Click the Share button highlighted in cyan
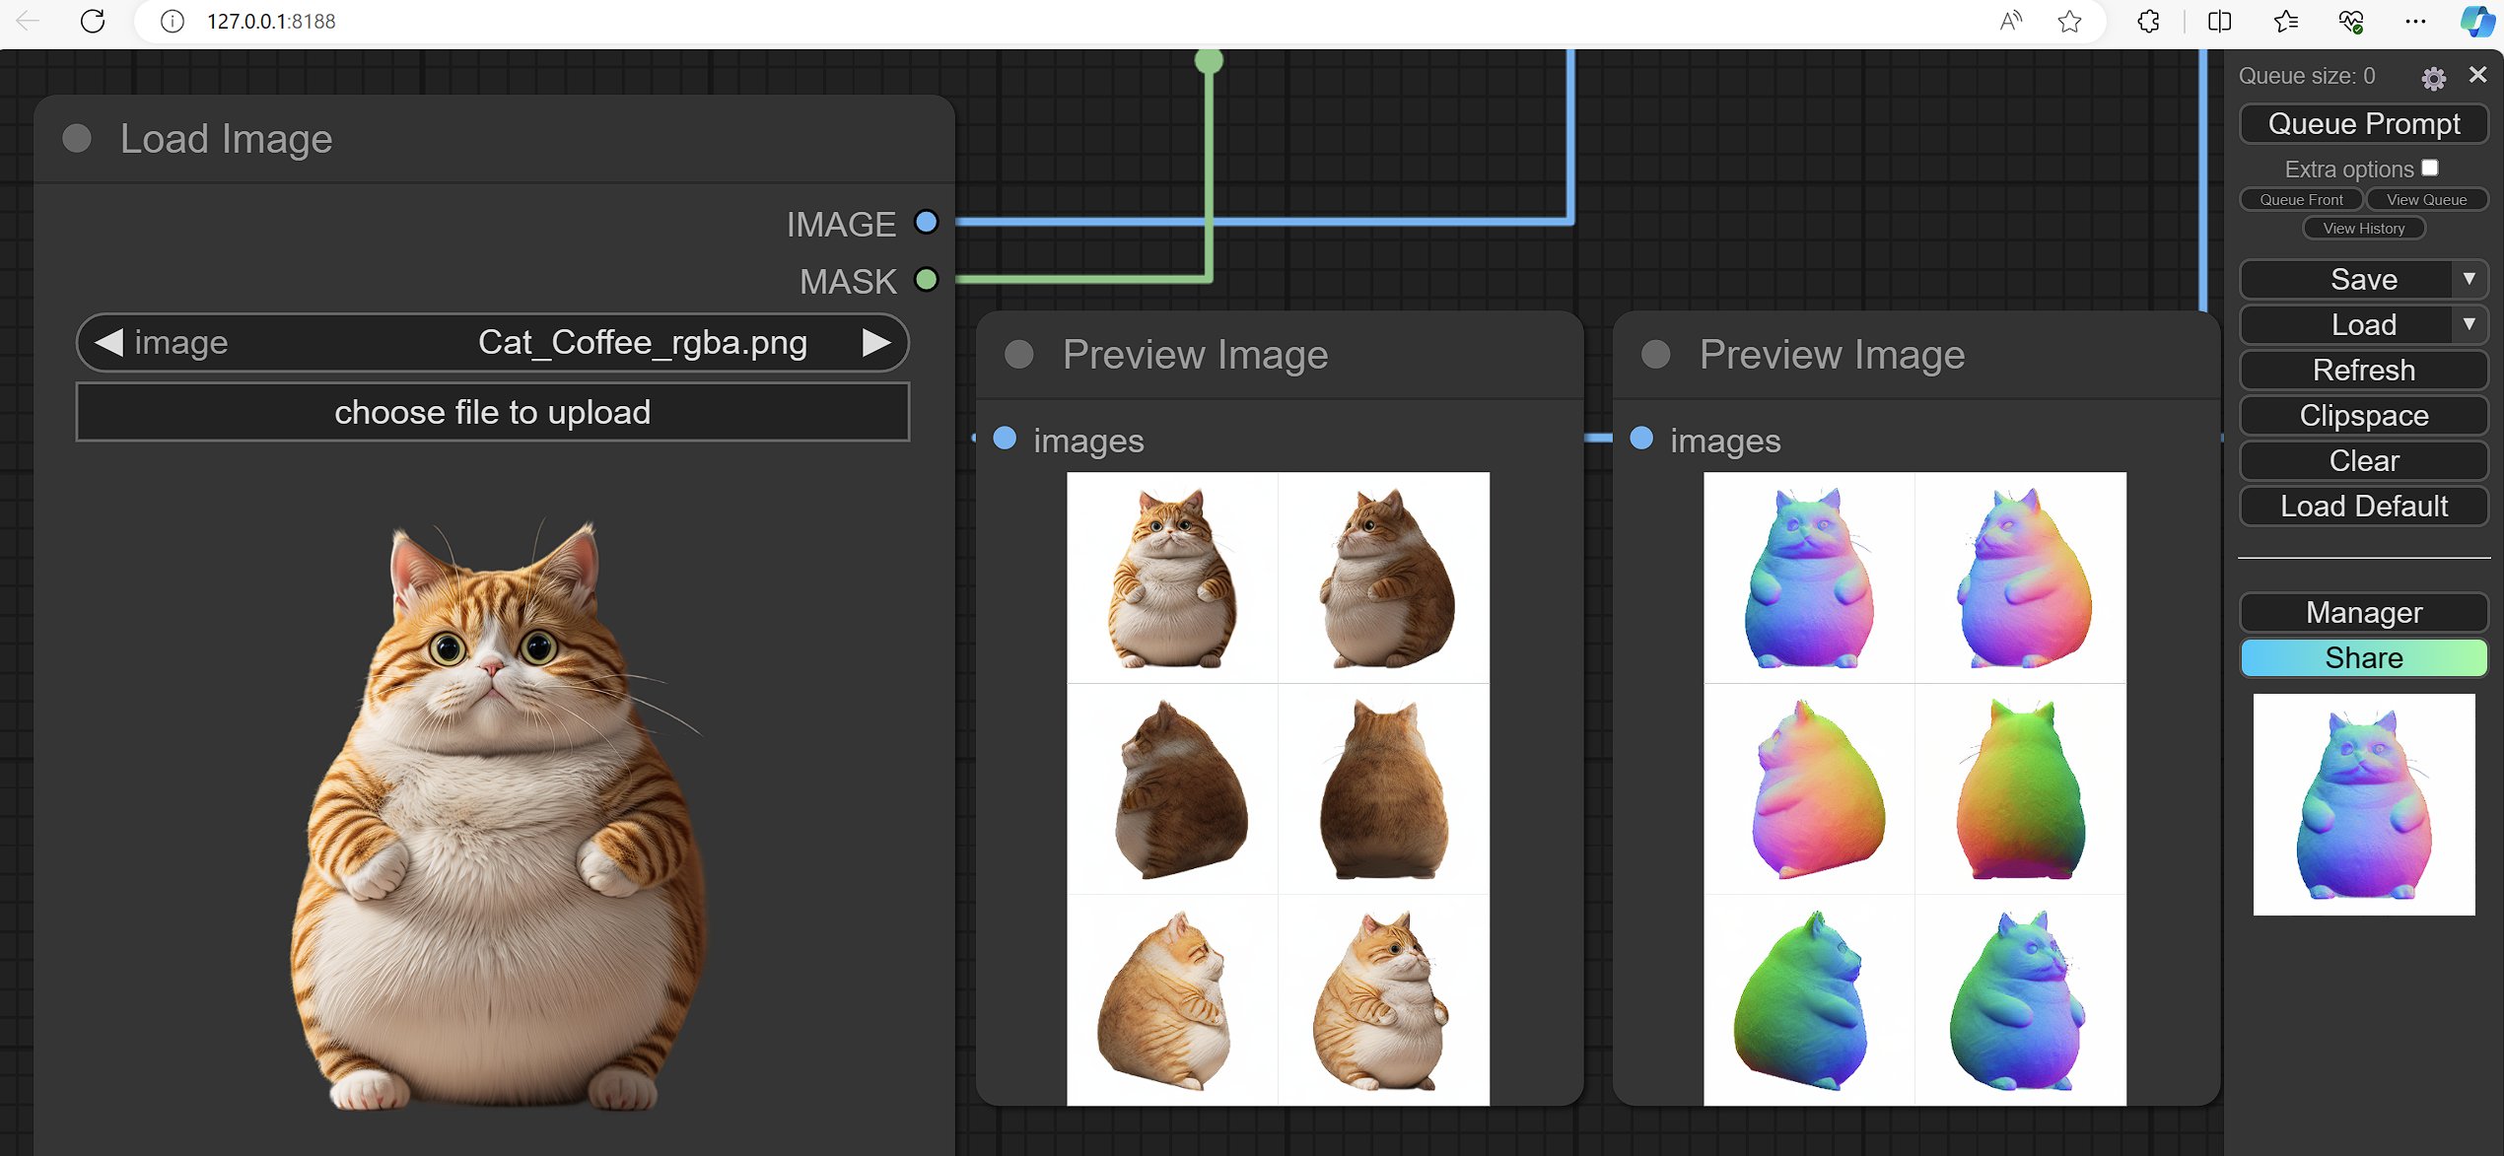The image size is (2504, 1156). click(x=2363, y=656)
